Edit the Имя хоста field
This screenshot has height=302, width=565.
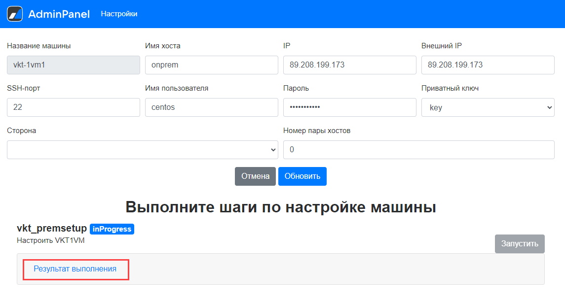[x=211, y=65]
